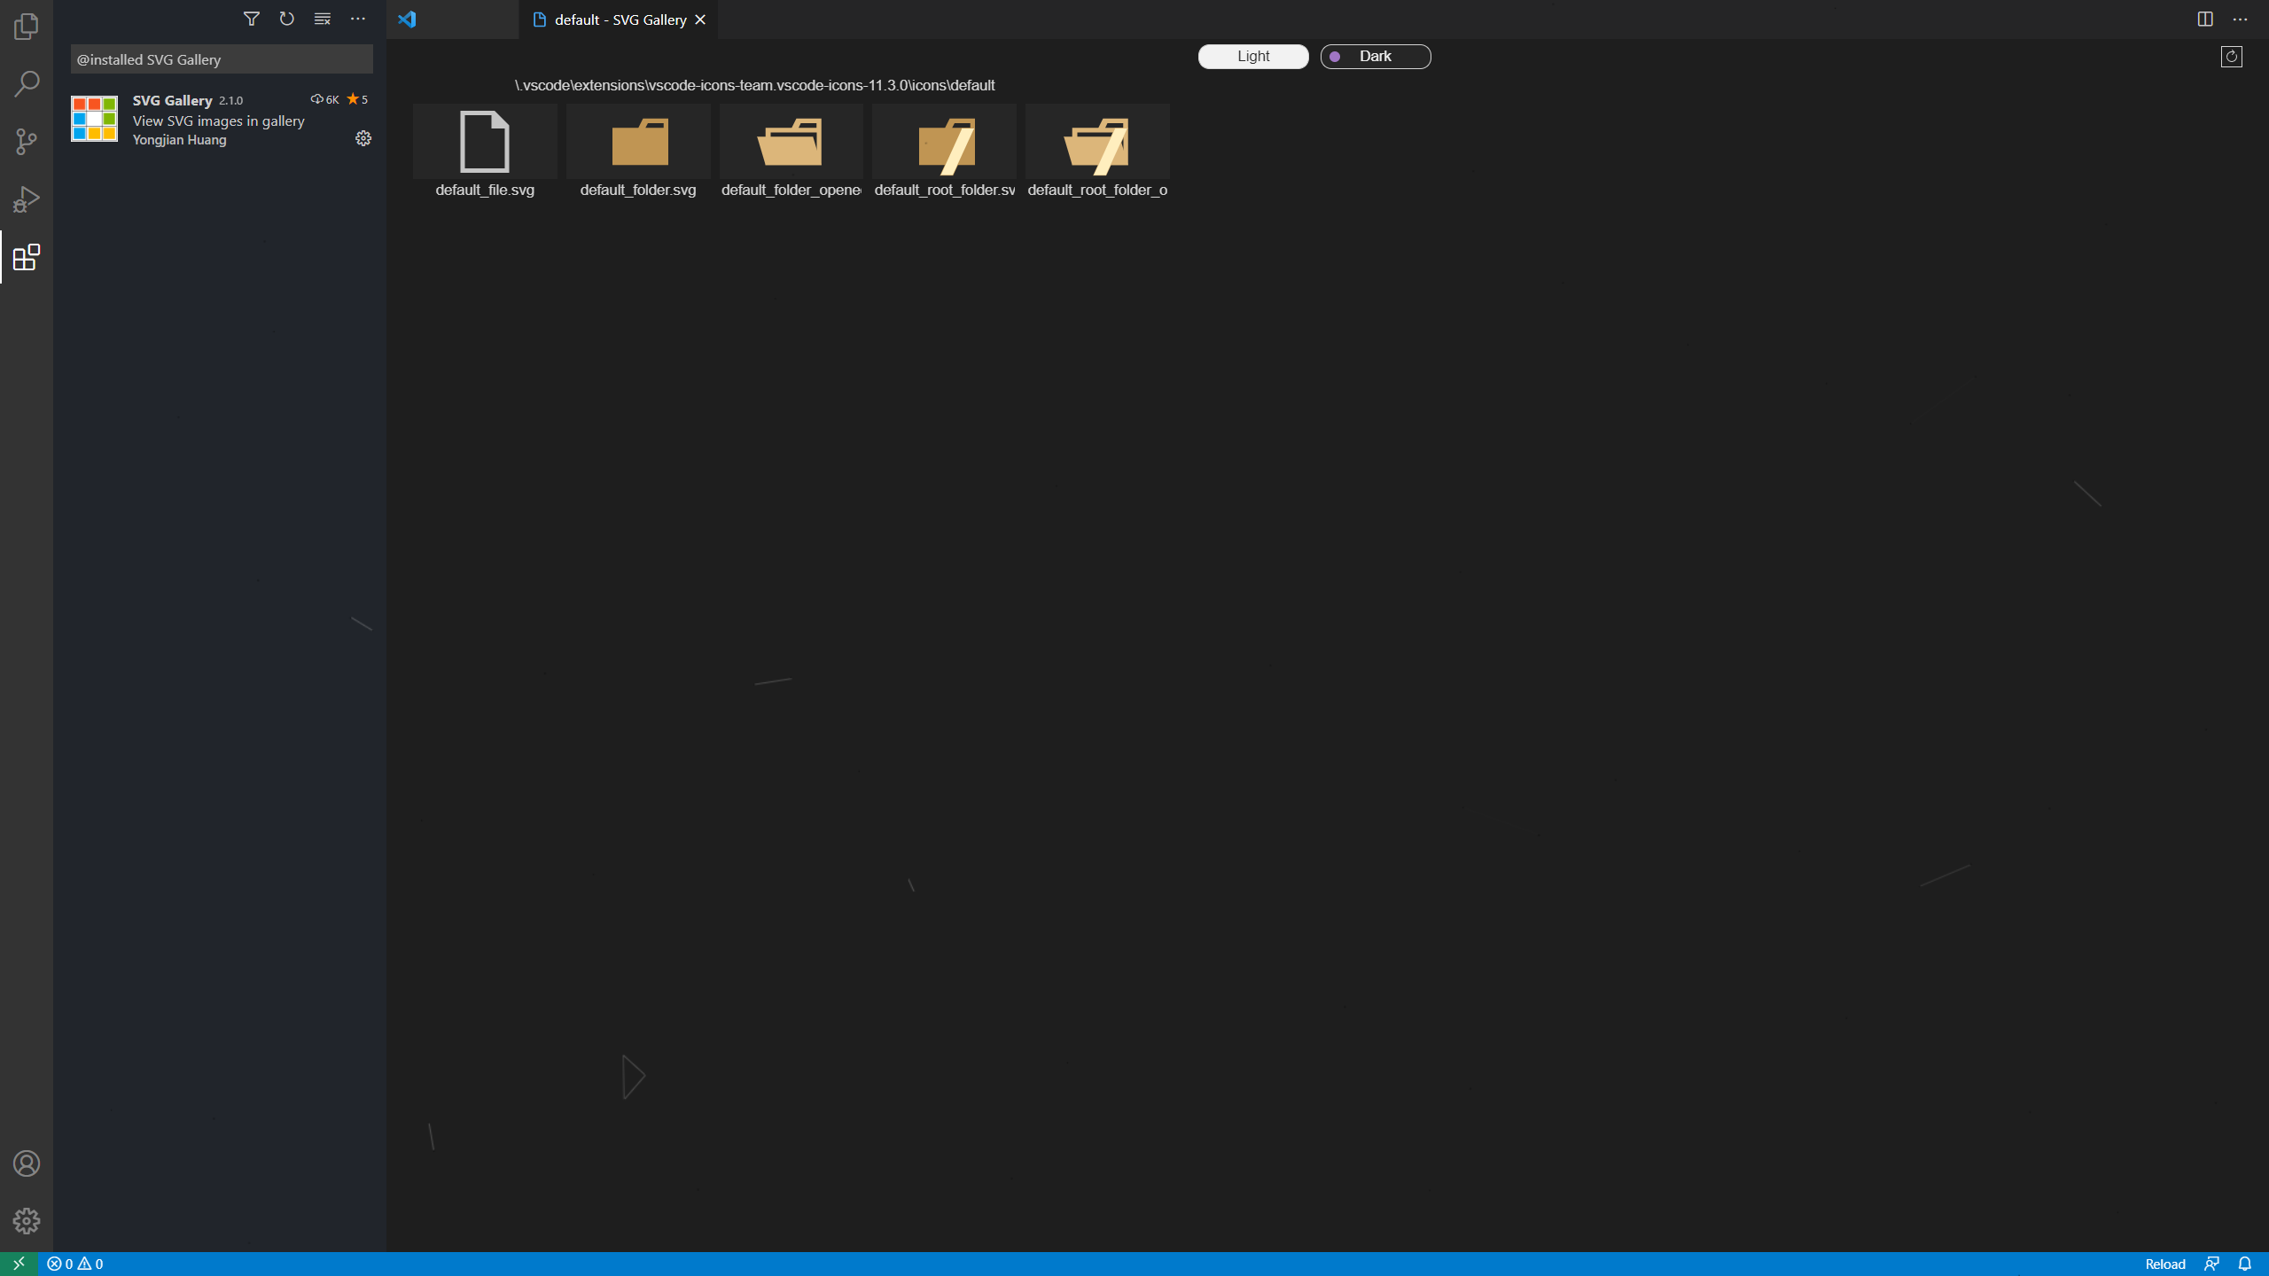Open the feedback icon in status bar
Viewport: 2269px width, 1276px height.
click(x=2211, y=1264)
